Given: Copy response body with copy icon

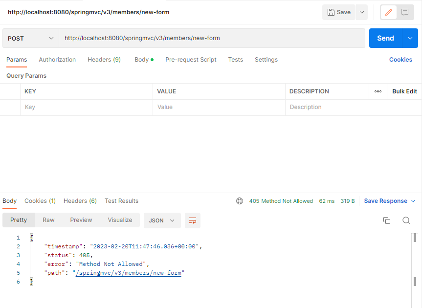Looking at the screenshot, I should click(x=387, y=220).
